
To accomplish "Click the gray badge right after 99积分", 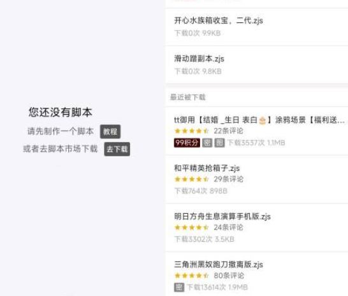I will click(207, 143).
